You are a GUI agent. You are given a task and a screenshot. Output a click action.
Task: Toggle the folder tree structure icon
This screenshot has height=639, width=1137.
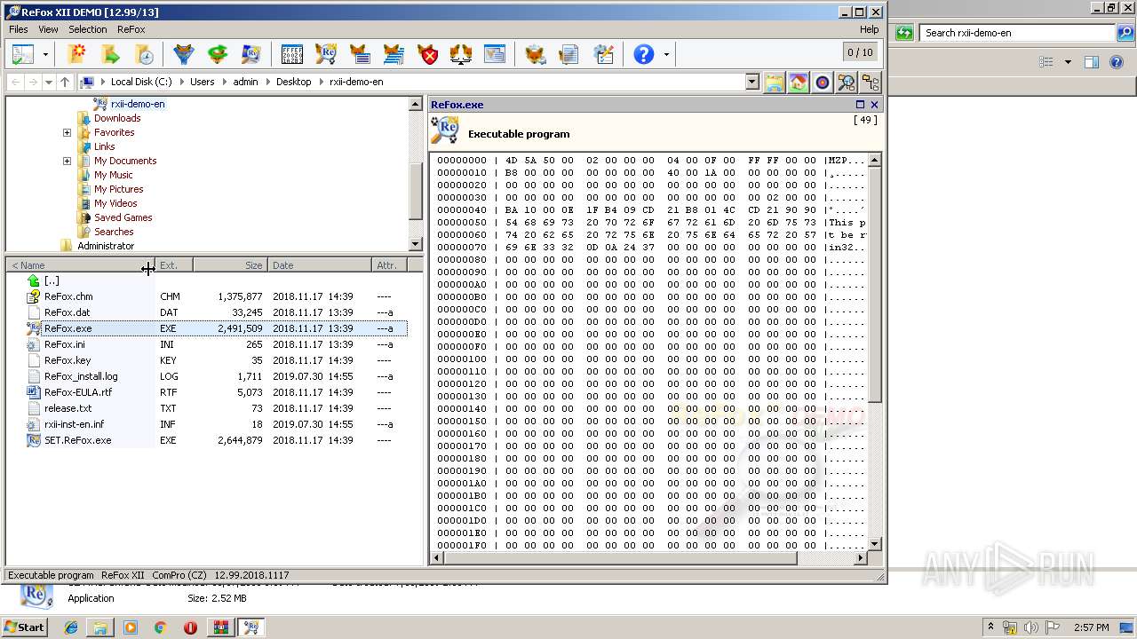coord(871,83)
